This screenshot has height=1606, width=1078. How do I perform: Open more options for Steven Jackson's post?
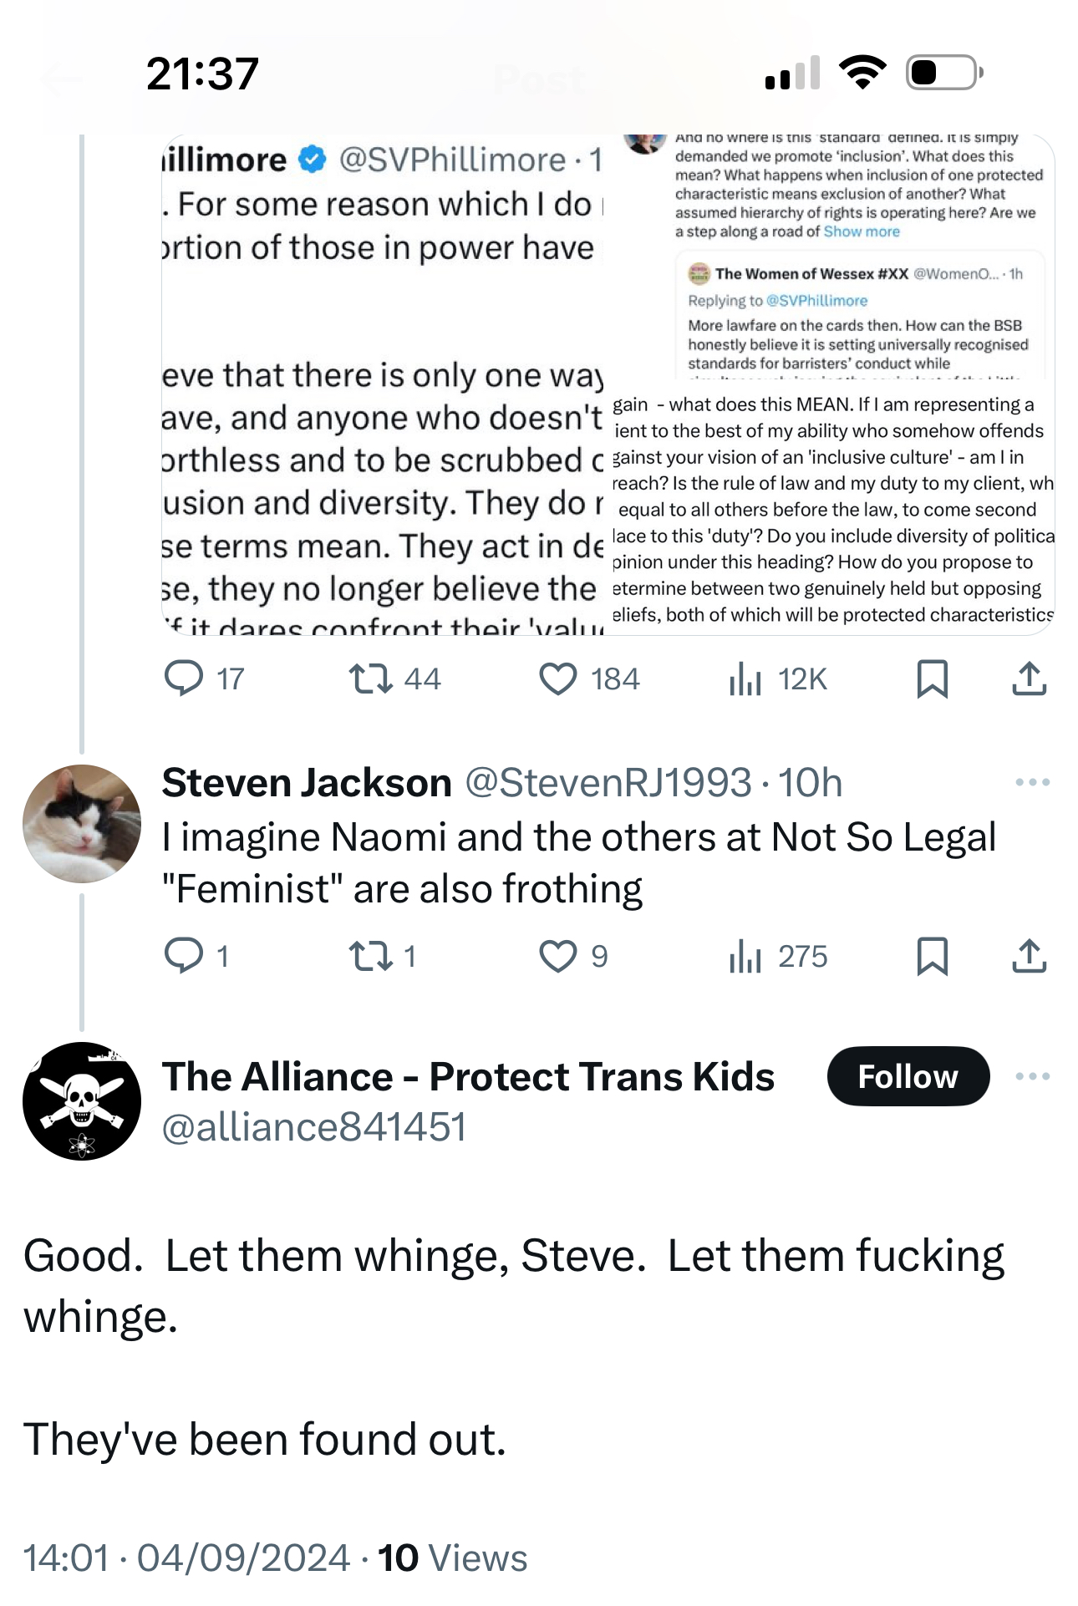[1032, 783]
